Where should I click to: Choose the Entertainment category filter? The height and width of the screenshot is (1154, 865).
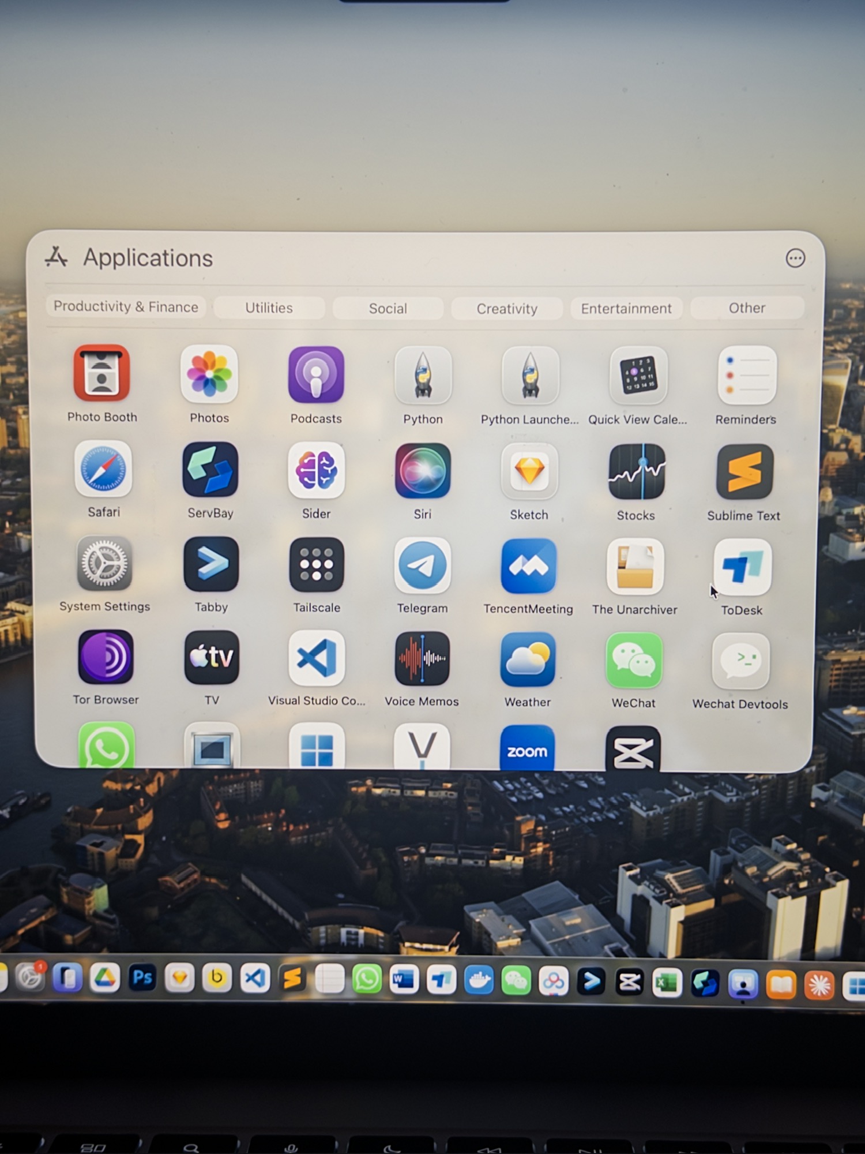[626, 309]
